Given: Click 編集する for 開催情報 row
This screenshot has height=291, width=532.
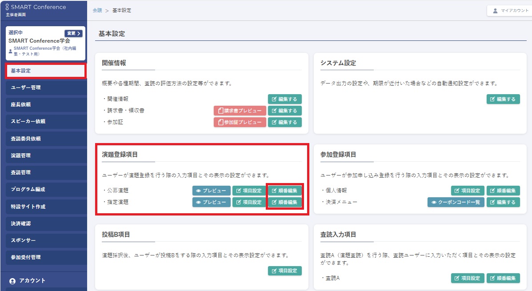Looking at the screenshot, I should point(284,99).
